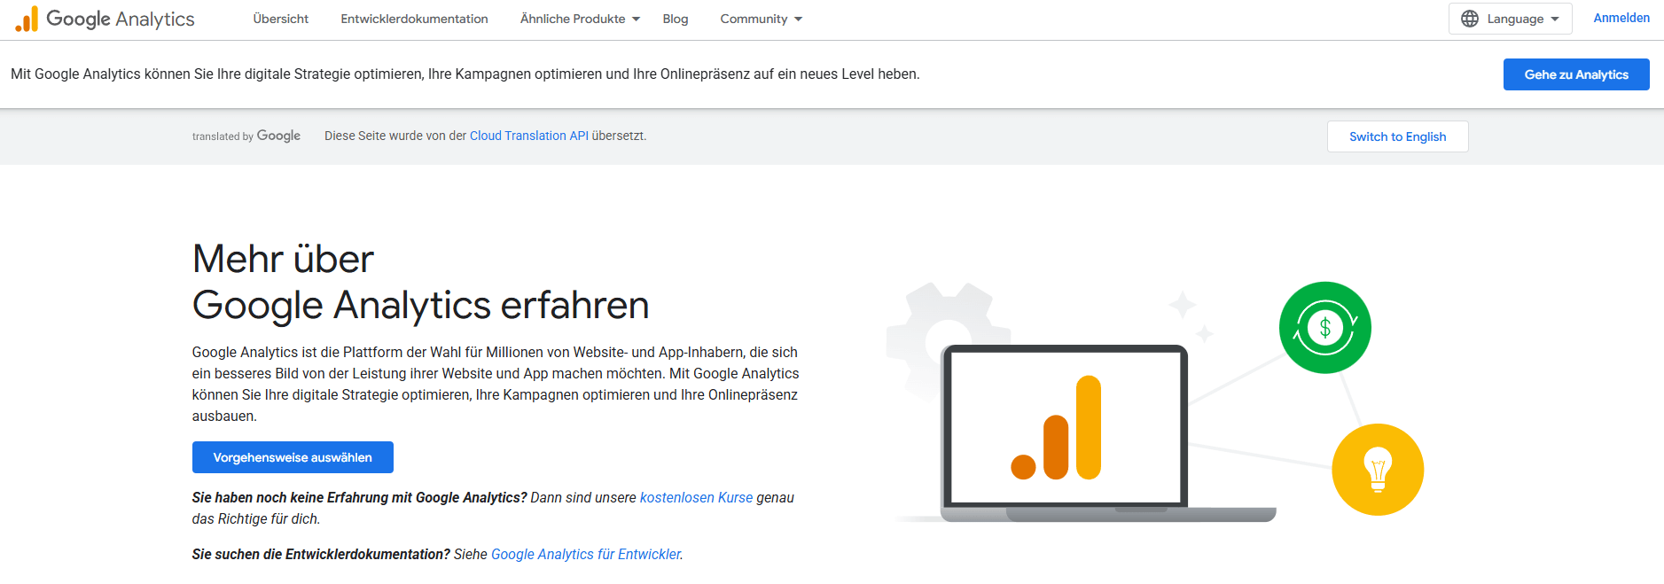Open Google Analytics für Entwickler link
The image size is (1664, 584).
586,555
